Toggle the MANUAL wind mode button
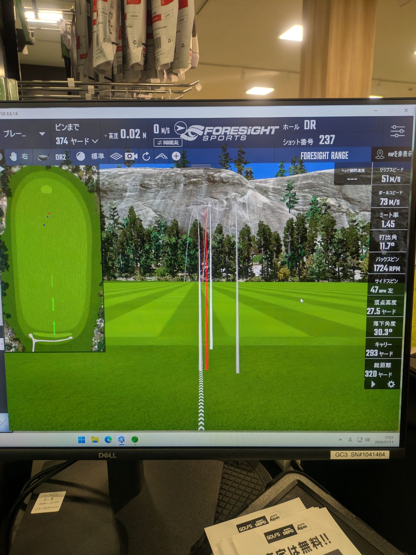 [x=168, y=142]
